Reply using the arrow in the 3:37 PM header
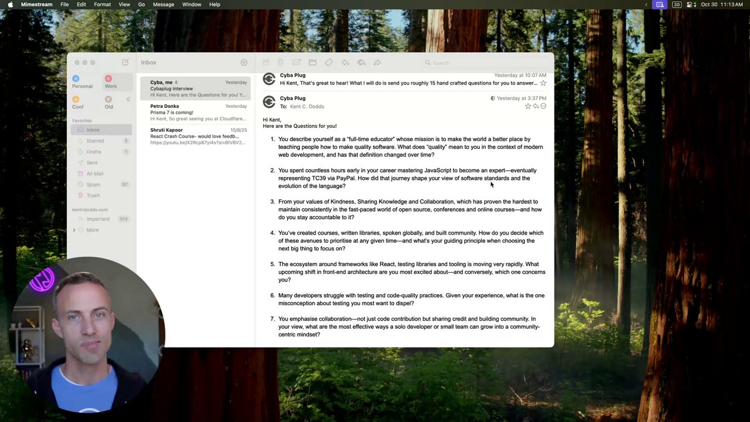750x422 pixels. pyautogui.click(x=536, y=106)
